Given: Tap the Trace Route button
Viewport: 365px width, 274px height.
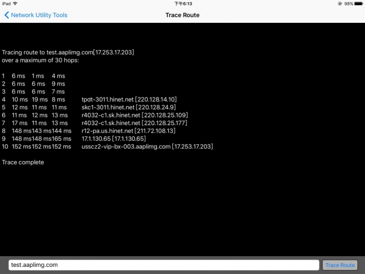Looking at the screenshot, I should [x=340, y=265].
